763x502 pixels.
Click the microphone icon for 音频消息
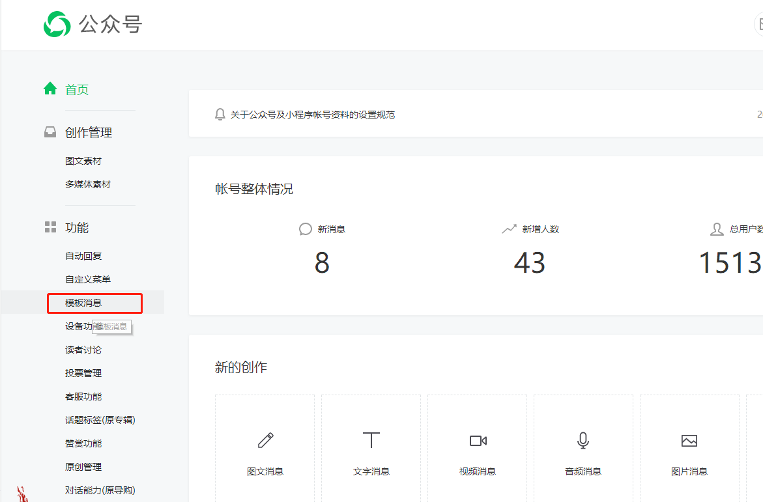[583, 441]
